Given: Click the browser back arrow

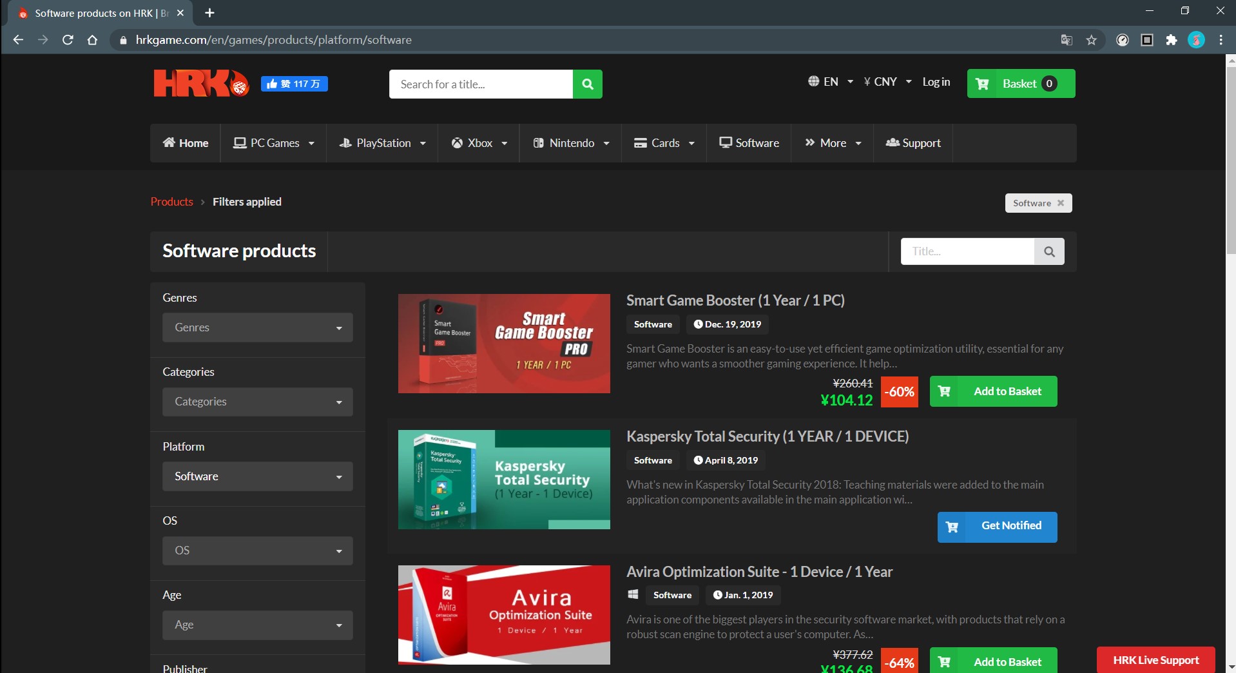Looking at the screenshot, I should coord(18,40).
